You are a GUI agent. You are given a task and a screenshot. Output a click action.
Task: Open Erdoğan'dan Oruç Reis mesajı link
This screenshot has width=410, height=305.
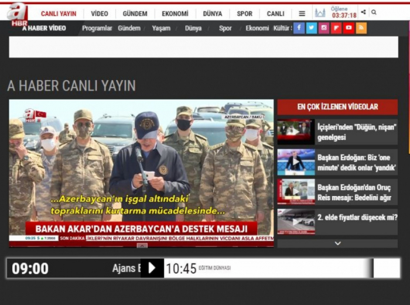(354, 193)
